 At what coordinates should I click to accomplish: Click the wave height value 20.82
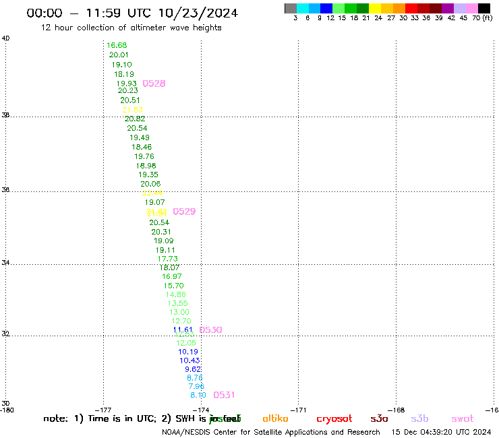coord(135,119)
